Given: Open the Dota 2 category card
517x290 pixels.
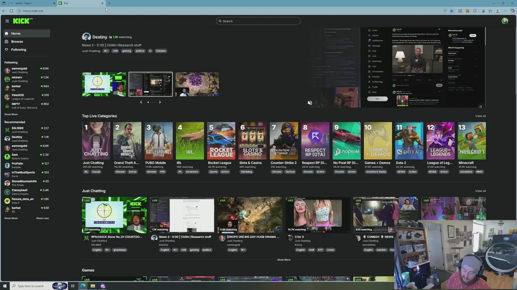Looking at the screenshot, I should click(x=409, y=141).
